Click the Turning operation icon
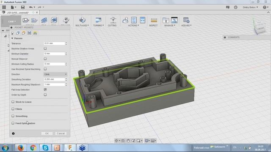The image size is (271, 152). (x=98, y=20)
